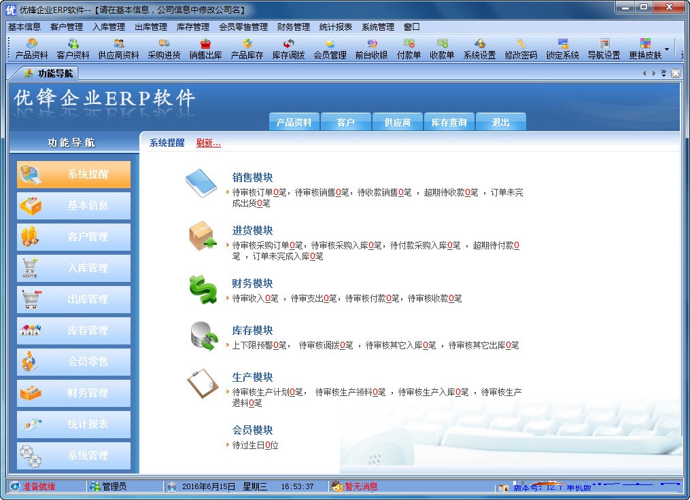Viewport: 690px width, 500px height.
Task: Open 会员模块 heading link
Action: click(x=253, y=430)
